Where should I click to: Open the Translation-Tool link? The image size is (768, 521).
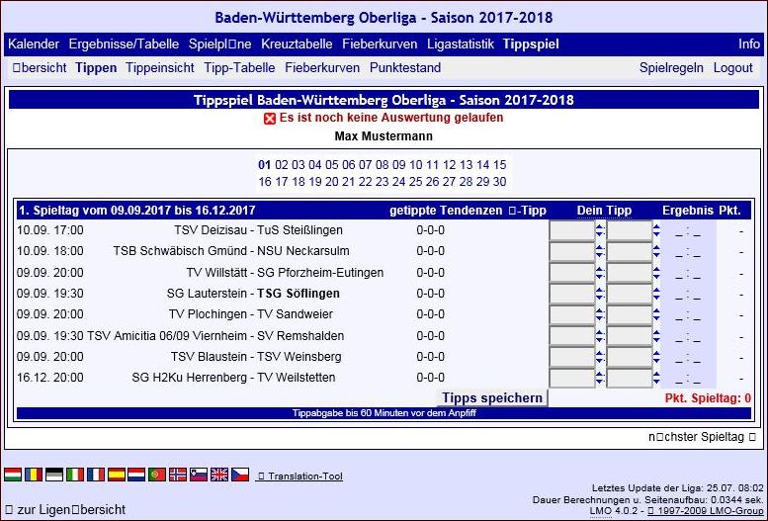299,476
